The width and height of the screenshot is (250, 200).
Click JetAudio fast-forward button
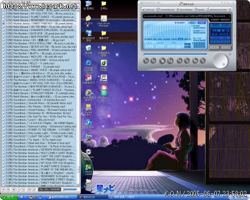tap(179, 60)
